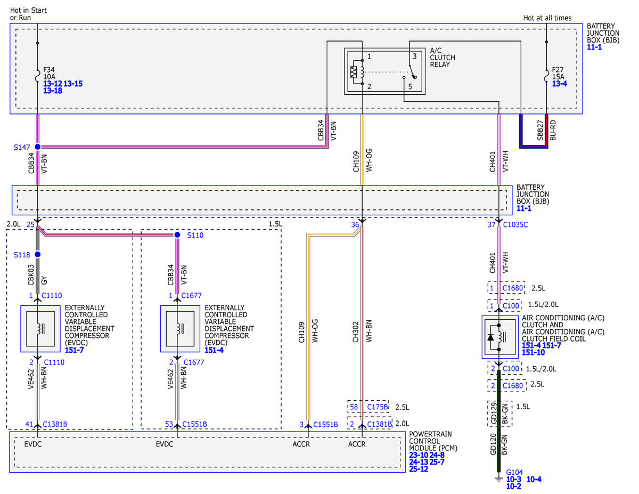The width and height of the screenshot is (639, 494).
Task: Open the 24-8 PCM page reference
Action: click(x=437, y=455)
